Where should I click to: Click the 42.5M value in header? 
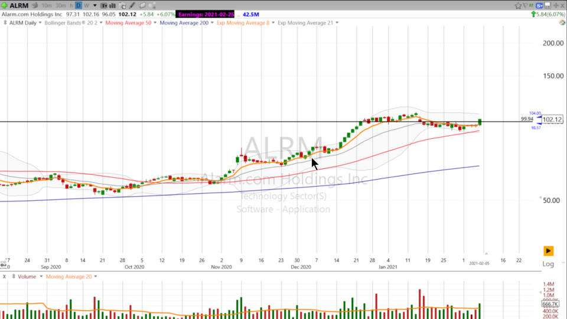click(x=250, y=14)
